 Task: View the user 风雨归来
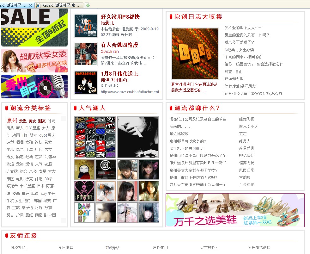246,170
